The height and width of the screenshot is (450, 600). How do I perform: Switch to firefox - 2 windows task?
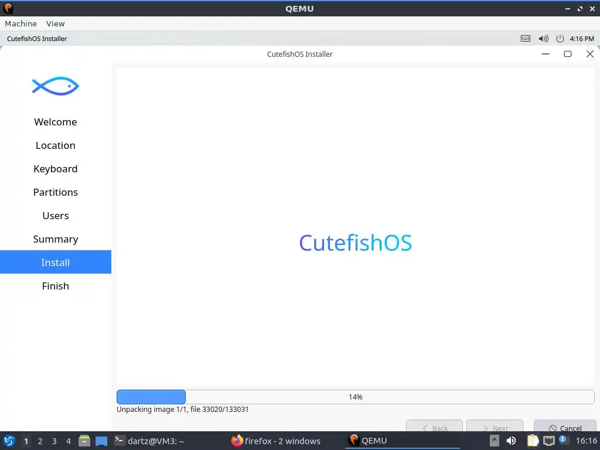pyautogui.click(x=276, y=441)
